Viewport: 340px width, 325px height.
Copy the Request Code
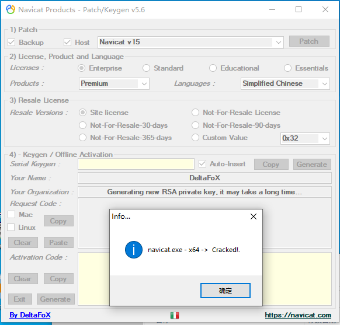[58, 221]
